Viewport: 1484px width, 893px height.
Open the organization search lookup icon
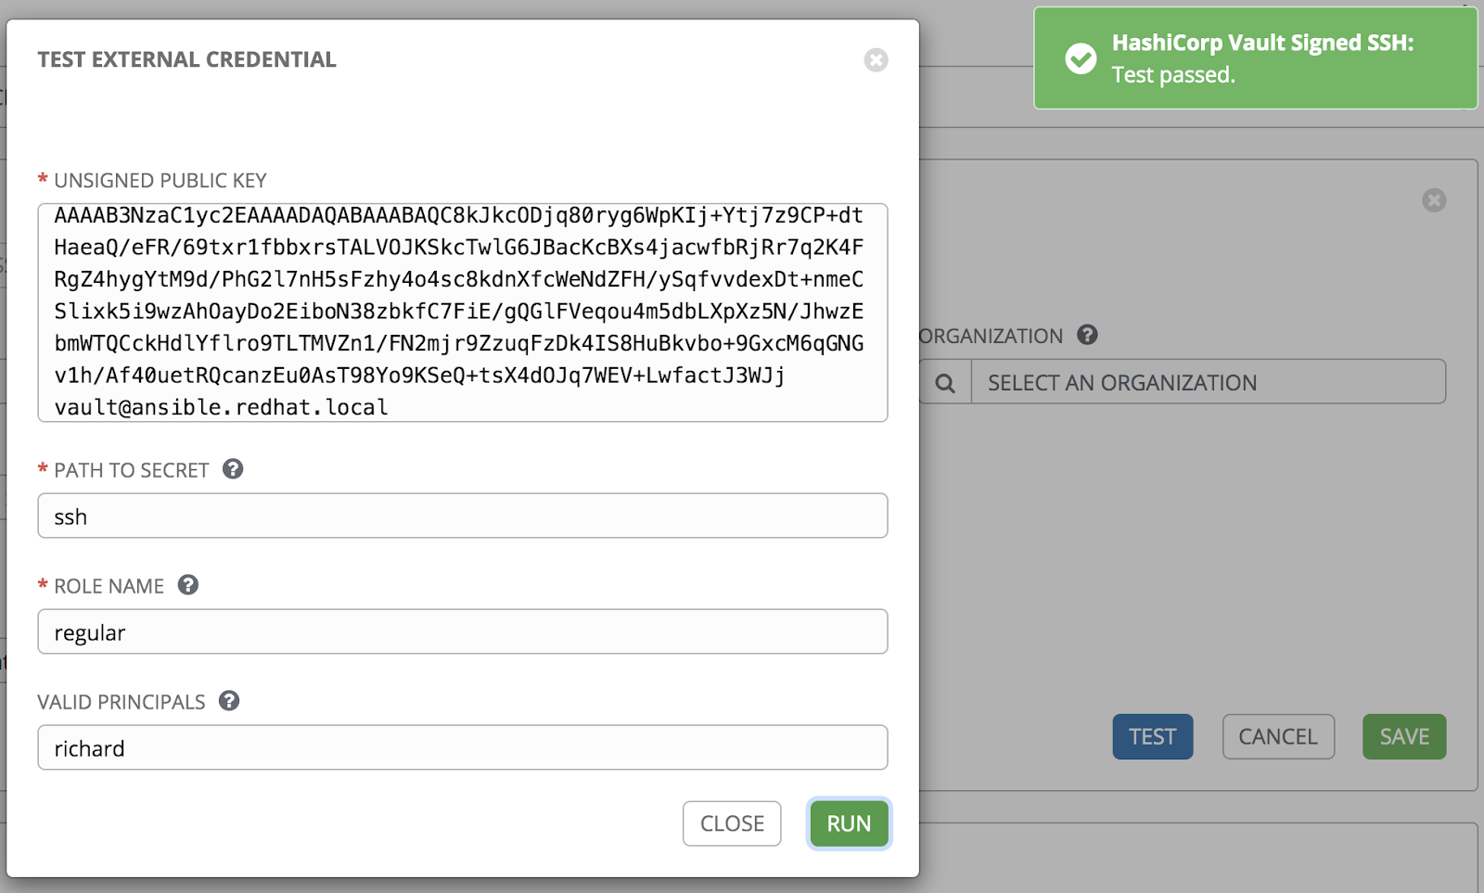(x=945, y=383)
